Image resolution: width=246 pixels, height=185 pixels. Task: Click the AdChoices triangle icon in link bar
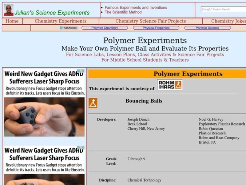(61, 28)
